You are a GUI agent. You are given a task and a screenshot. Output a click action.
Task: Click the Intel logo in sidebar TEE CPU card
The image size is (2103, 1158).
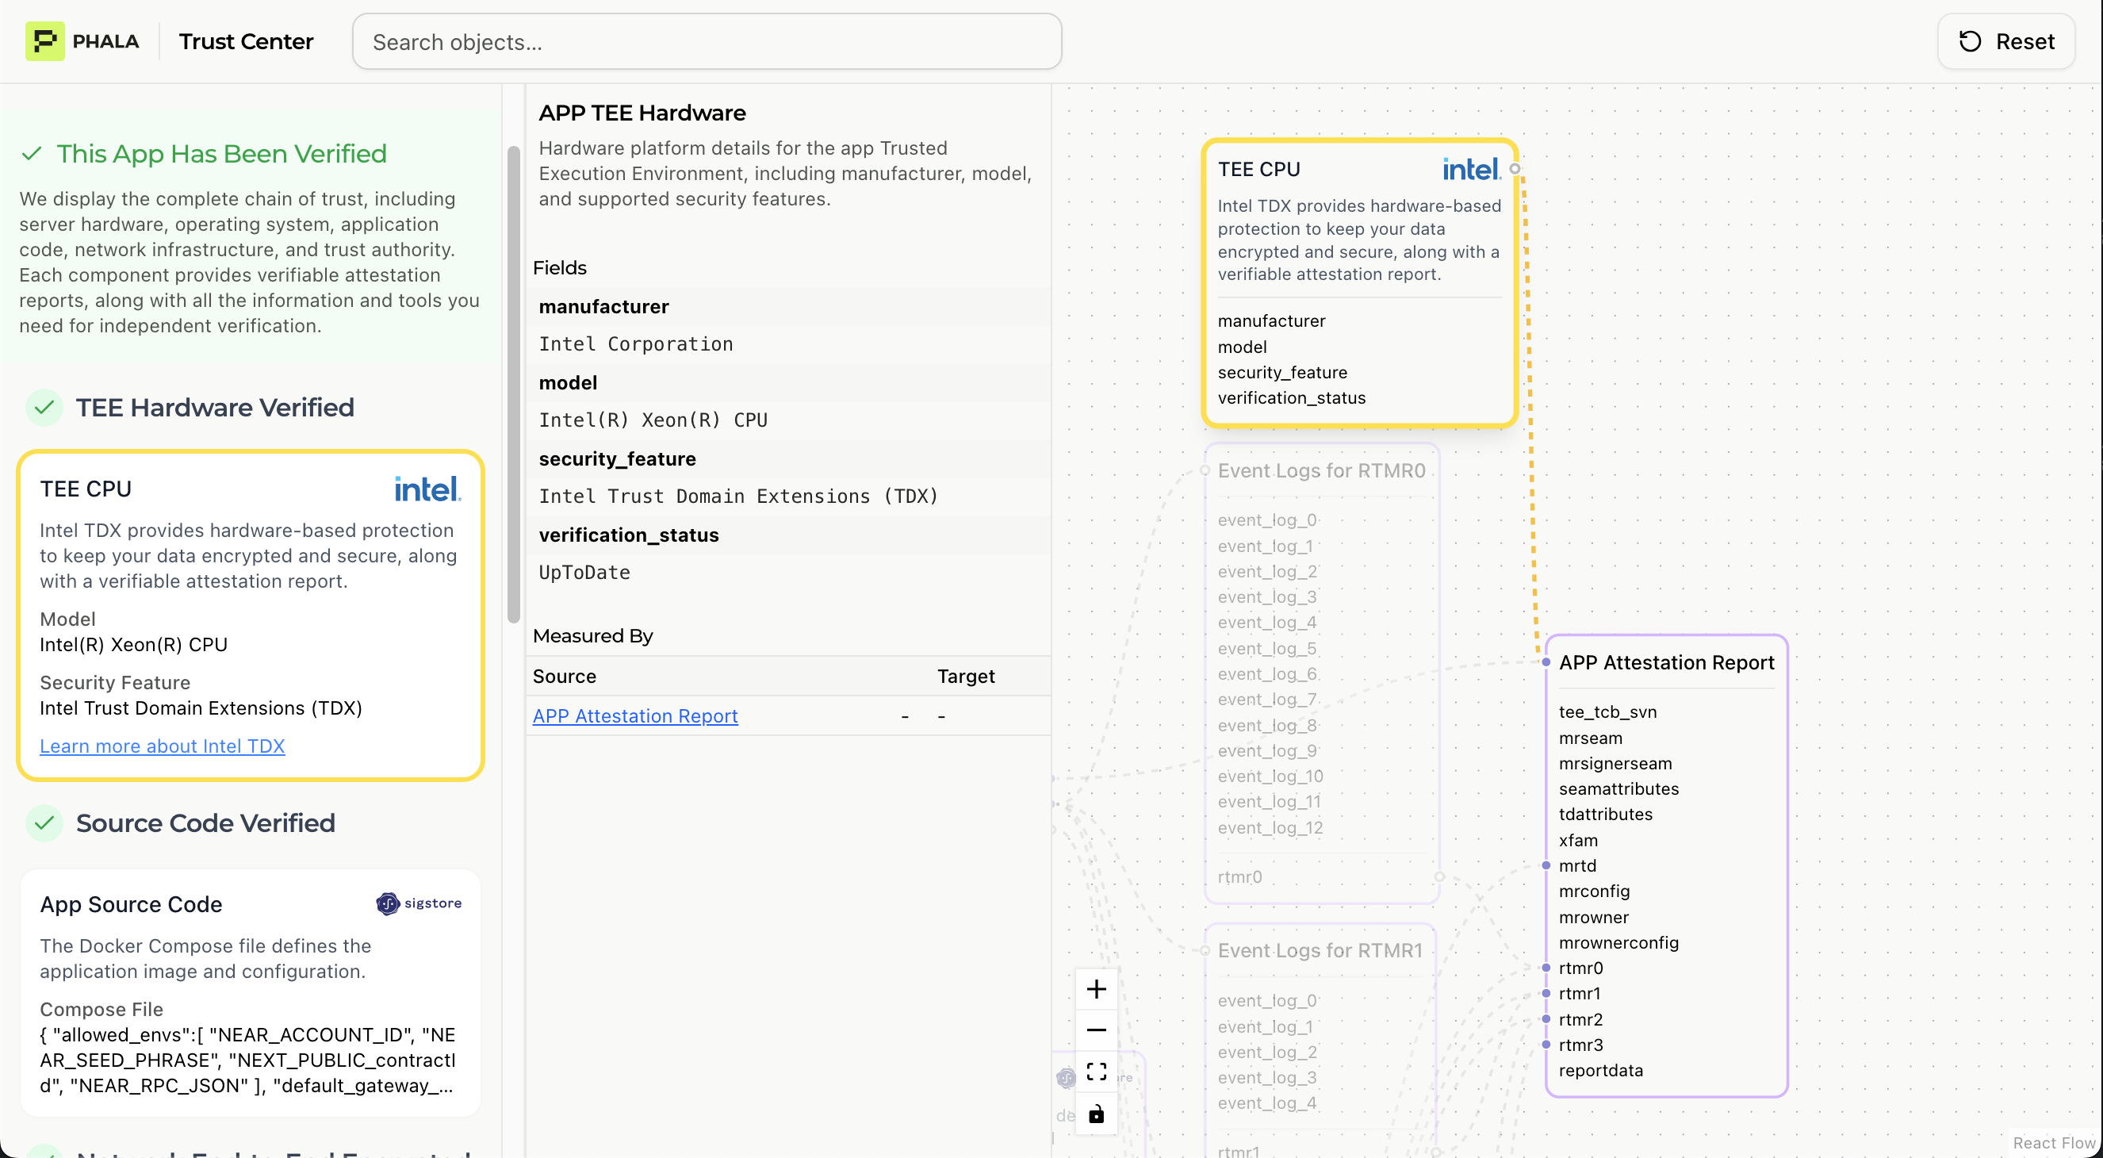427,489
